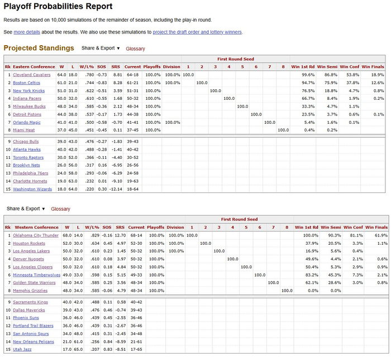Click Cavaliers' 18.9% Win Finals value
Image resolution: width=391 pixels, height=358 pixels.
click(x=378, y=75)
